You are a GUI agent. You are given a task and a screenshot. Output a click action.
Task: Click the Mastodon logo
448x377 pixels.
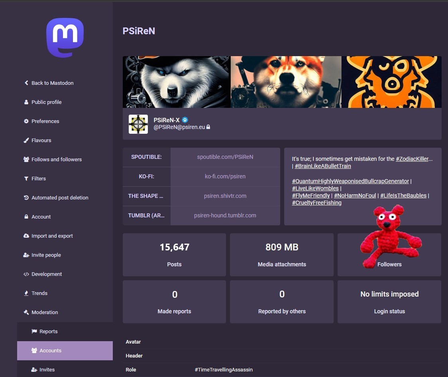coord(65,38)
